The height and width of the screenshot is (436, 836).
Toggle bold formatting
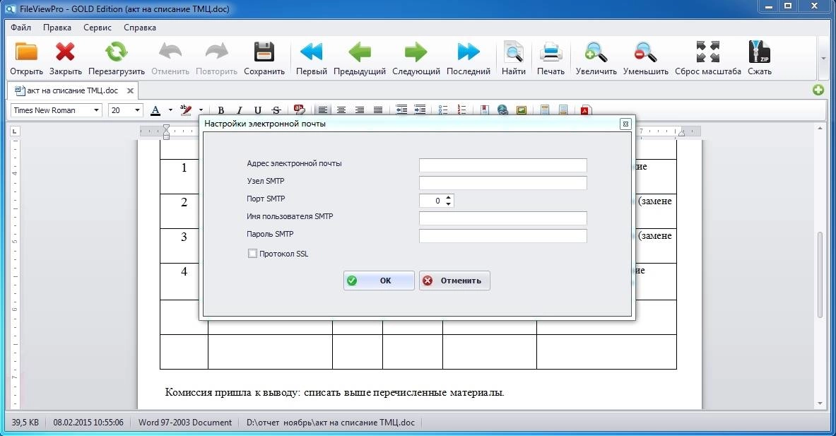(x=220, y=110)
